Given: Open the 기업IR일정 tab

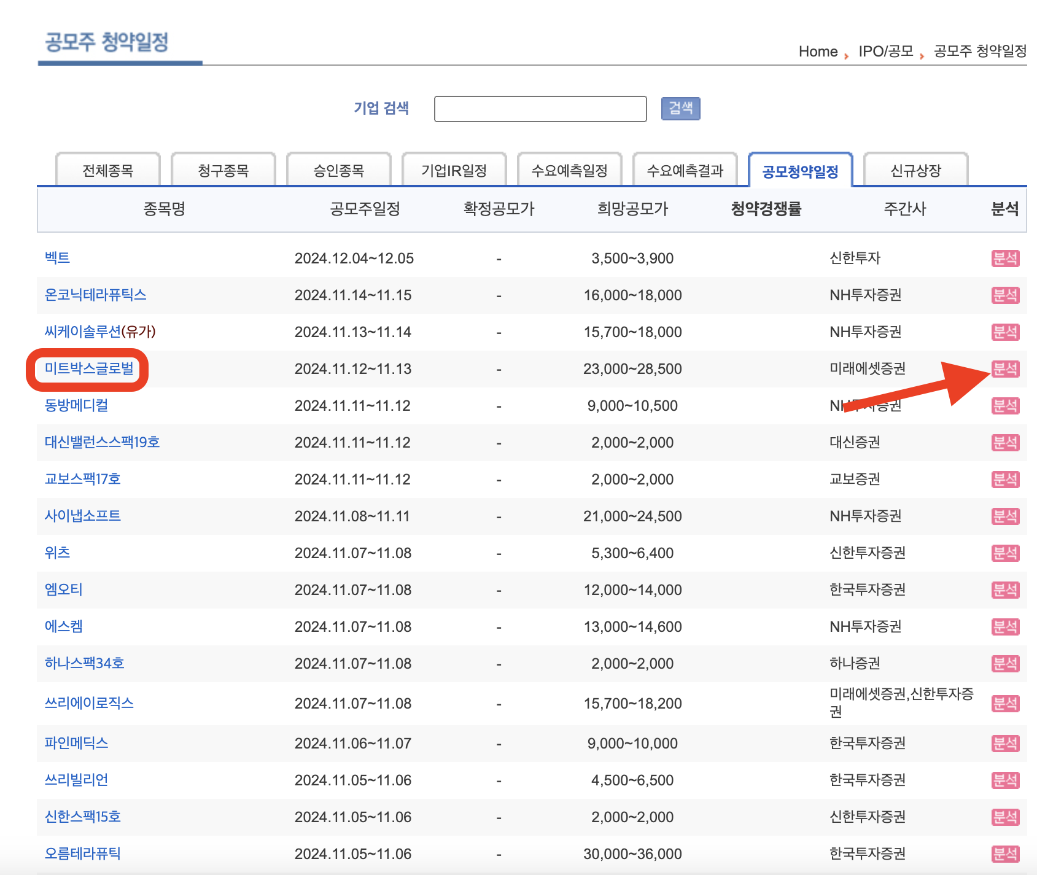Looking at the screenshot, I should [454, 170].
